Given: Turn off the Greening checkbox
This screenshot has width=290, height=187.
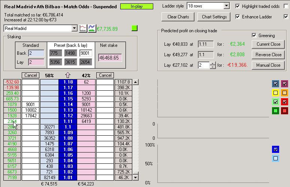Looking at the screenshot, I should 254,36.
